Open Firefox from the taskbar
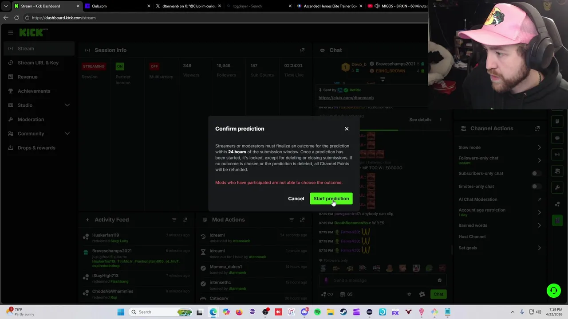The width and height of the screenshot is (568, 319). pos(239,312)
